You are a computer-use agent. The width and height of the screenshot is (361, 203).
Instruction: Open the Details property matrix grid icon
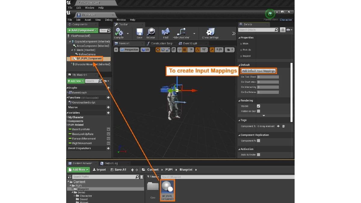point(283,30)
